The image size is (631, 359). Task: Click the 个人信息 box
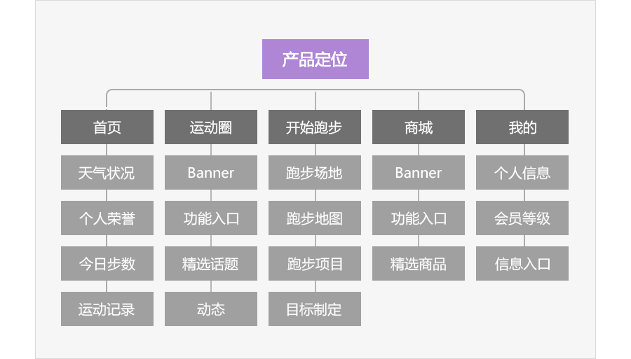pyautogui.click(x=522, y=173)
